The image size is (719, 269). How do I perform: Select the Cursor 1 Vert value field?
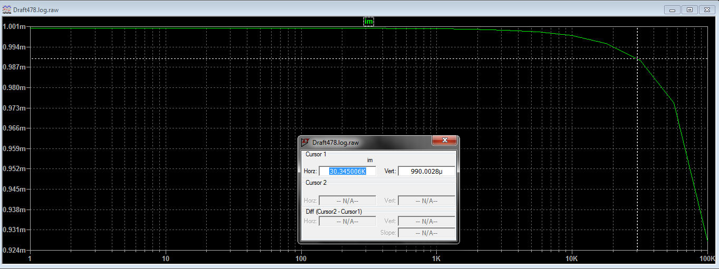pyautogui.click(x=426, y=171)
